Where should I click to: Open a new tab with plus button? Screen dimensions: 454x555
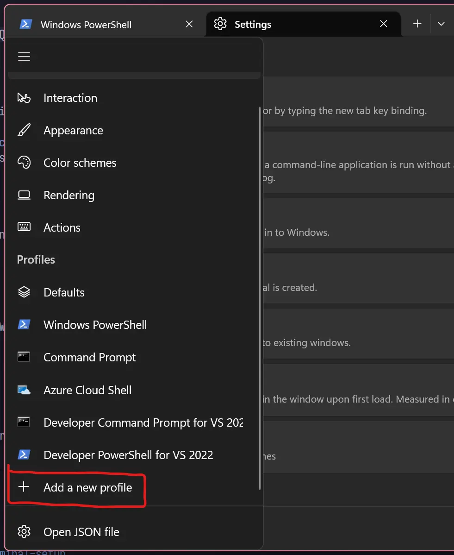(x=417, y=24)
